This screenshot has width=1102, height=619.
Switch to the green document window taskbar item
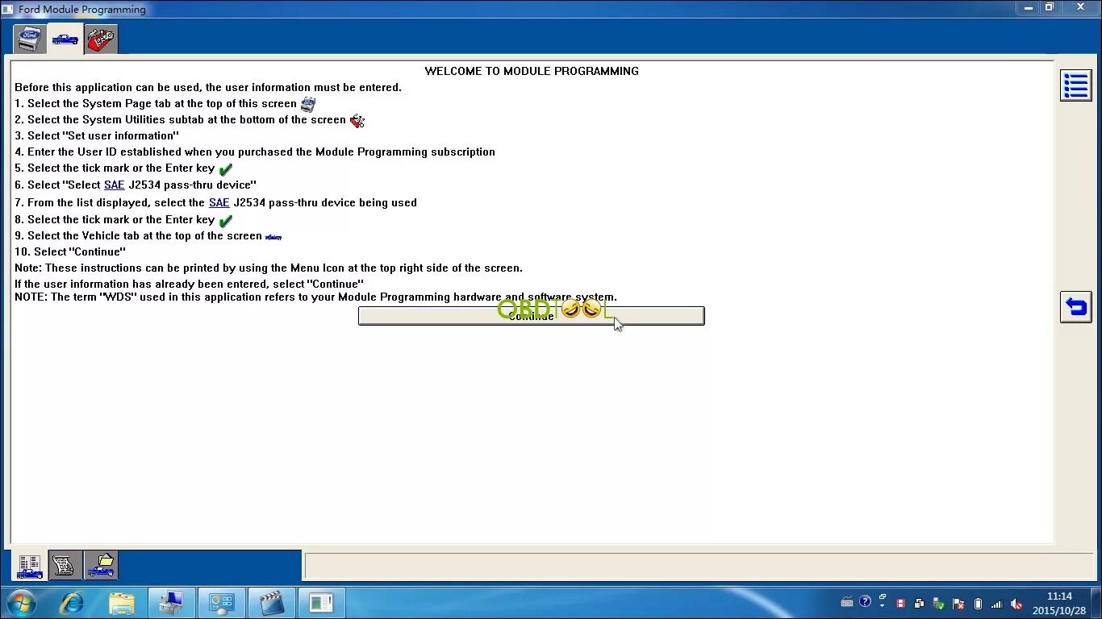pos(321,603)
